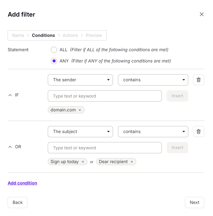Collapse the IF condition section

pos(10,95)
